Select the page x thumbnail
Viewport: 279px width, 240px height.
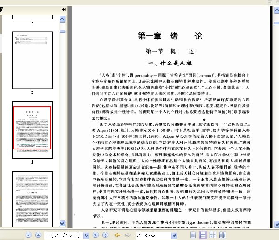click(32, 60)
